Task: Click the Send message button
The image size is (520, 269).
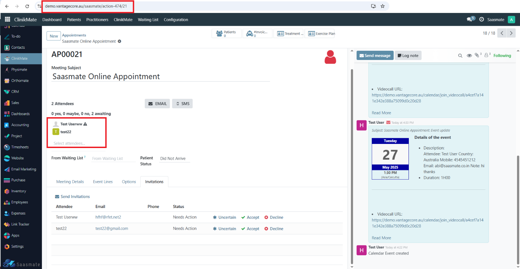Action: pyautogui.click(x=375, y=56)
